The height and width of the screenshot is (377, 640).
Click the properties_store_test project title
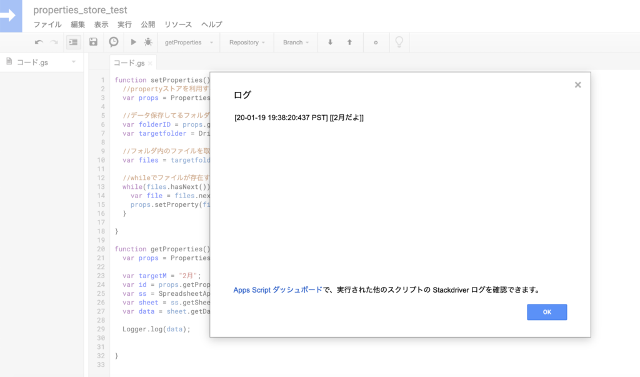click(81, 10)
